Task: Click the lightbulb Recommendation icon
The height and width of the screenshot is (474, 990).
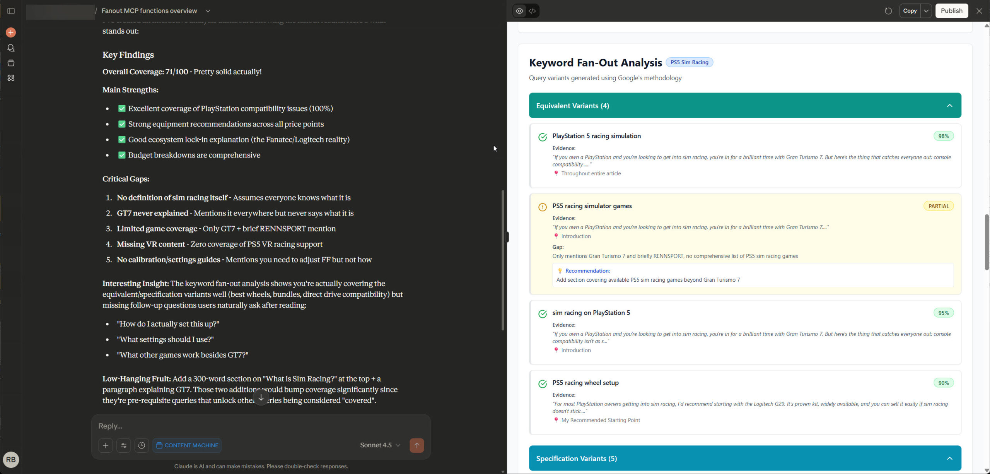Action: [560, 271]
